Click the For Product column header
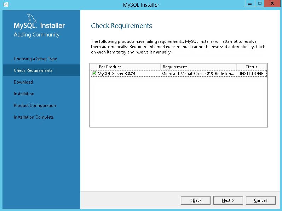Viewport: 282px width, 211px height. pyautogui.click(x=128, y=67)
